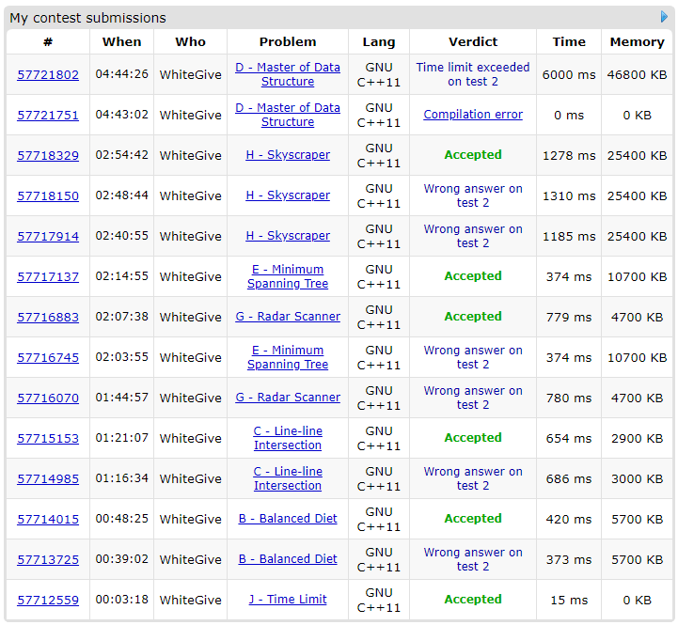Open problem J - Time Limit

point(288,599)
